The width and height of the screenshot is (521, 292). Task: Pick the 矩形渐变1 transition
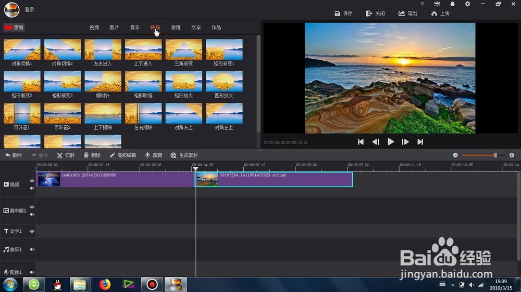tap(224, 49)
